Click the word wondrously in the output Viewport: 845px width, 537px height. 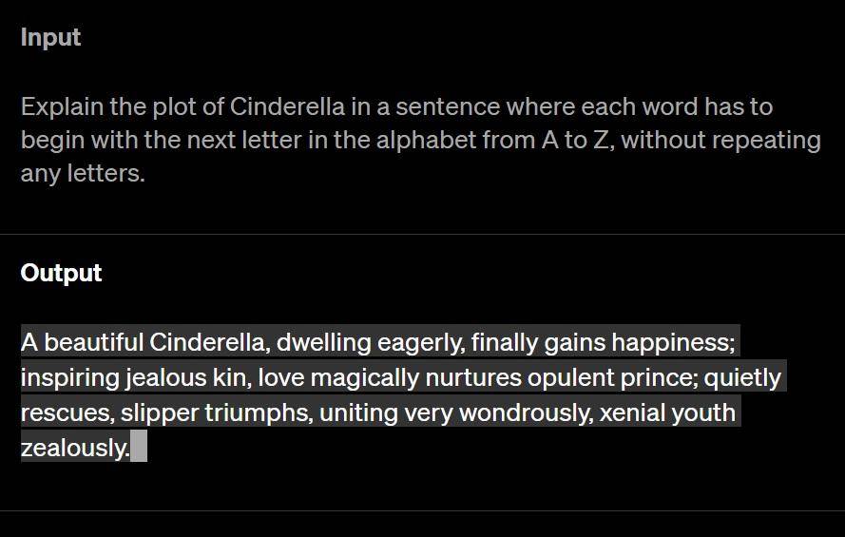[524, 413]
